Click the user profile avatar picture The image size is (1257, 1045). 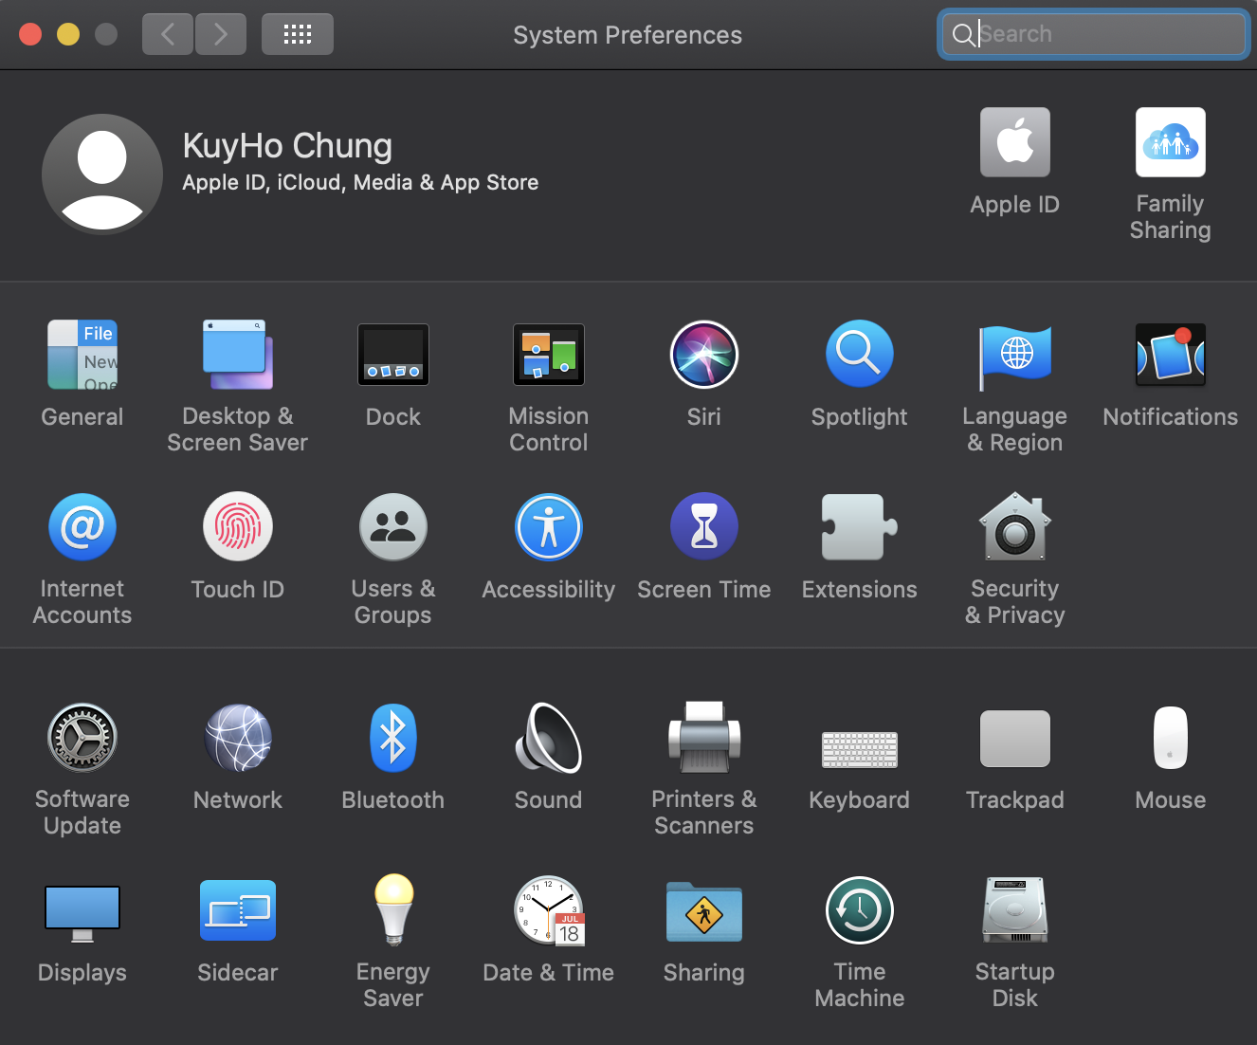tap(102, 174)
